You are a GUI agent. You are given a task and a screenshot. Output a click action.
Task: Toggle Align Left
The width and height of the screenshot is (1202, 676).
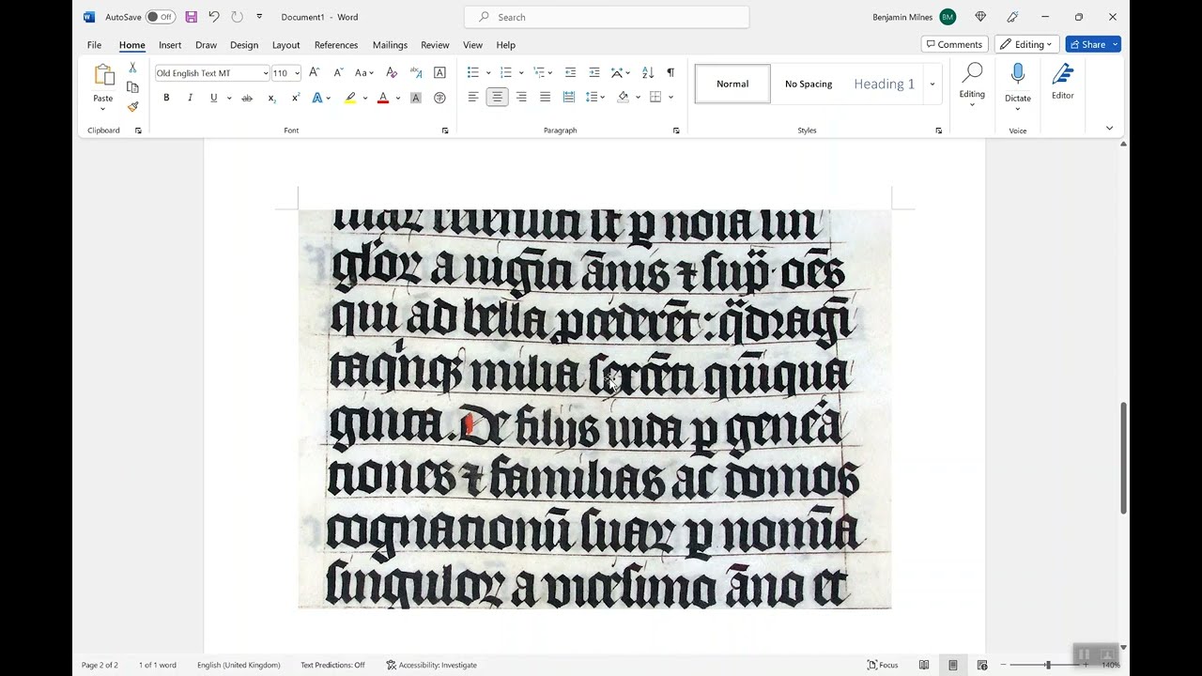tap(473, 98)
